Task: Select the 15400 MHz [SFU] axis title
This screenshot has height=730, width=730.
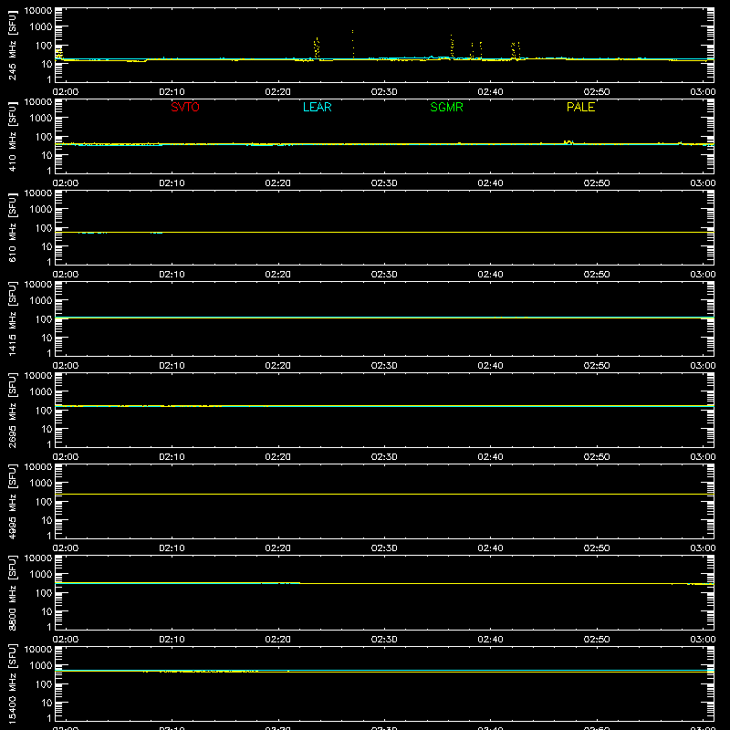Action: [x=12, y=683]
